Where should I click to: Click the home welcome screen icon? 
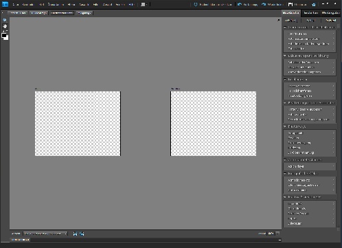coord(314,4)
